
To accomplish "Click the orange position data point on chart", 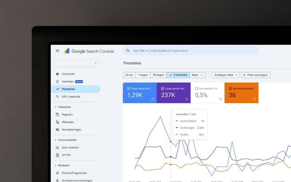I will click(171, 165).
